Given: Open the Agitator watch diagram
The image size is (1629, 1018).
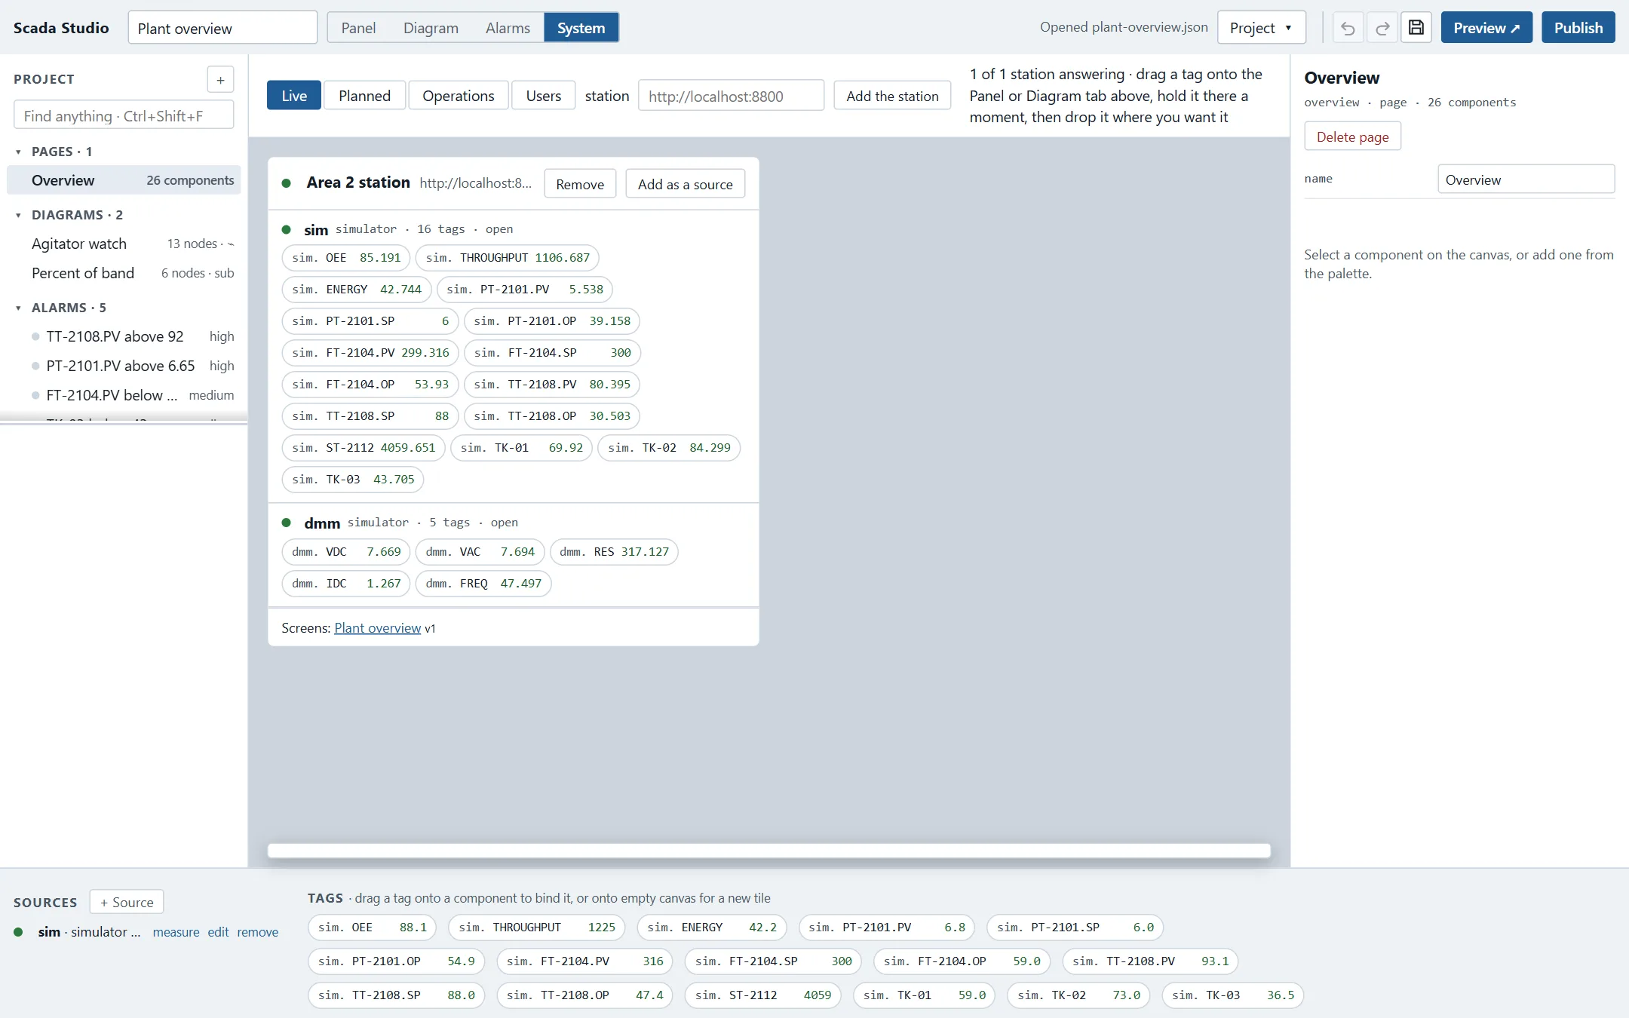Looking at the screenshot, I should (x=124, y=244).
